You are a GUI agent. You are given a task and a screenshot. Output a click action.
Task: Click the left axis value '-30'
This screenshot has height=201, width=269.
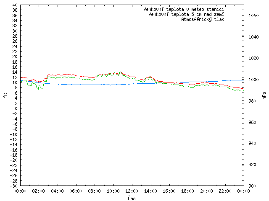(x=14, y=186)
